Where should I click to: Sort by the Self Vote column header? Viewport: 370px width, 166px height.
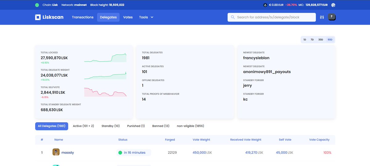tap(285, 140)
